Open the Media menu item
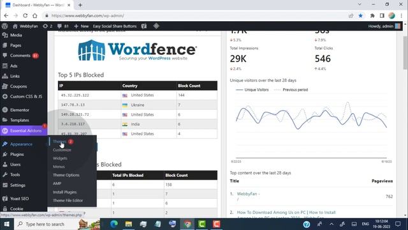 coord(15,35)
